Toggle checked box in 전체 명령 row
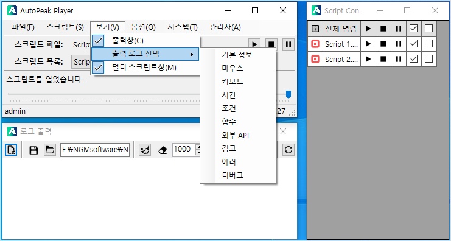The image size is (451, 241). tap(414, 29)
